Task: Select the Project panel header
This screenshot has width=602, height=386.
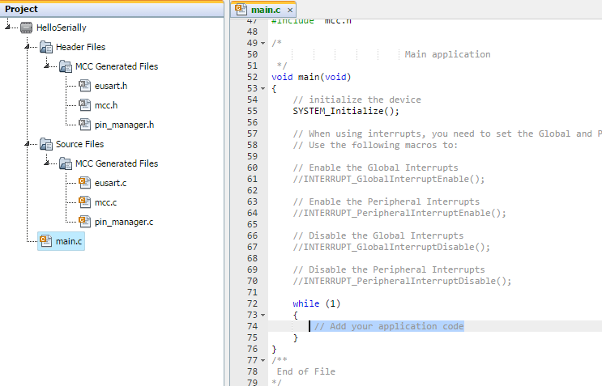Action: coord(22,9)
